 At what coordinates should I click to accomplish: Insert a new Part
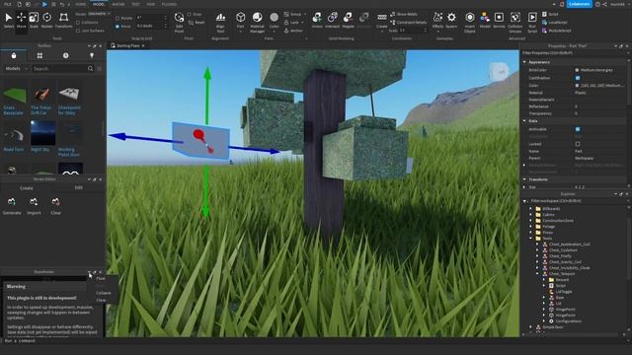click(241, 20)
